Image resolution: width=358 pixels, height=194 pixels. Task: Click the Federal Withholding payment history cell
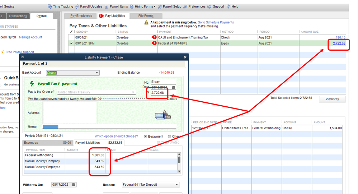pos(266,128)
